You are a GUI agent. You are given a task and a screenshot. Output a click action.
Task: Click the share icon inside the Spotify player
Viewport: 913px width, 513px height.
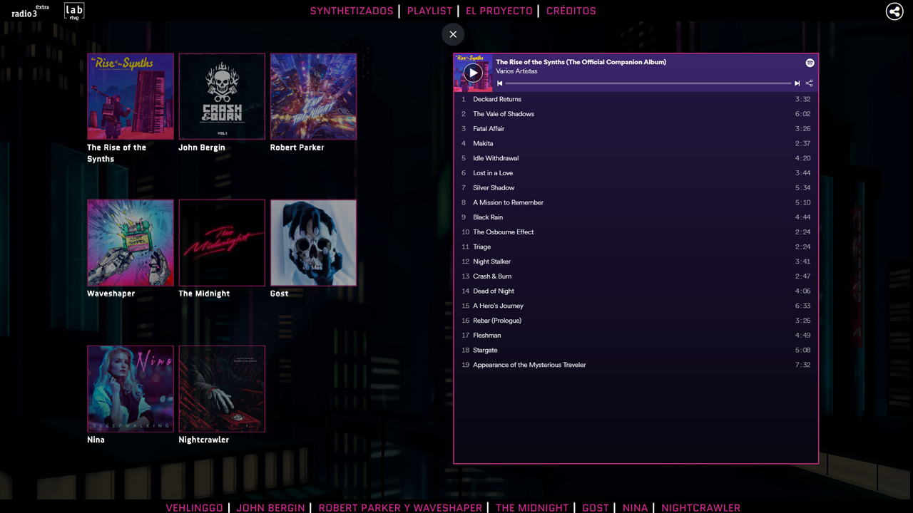point(809,83)
